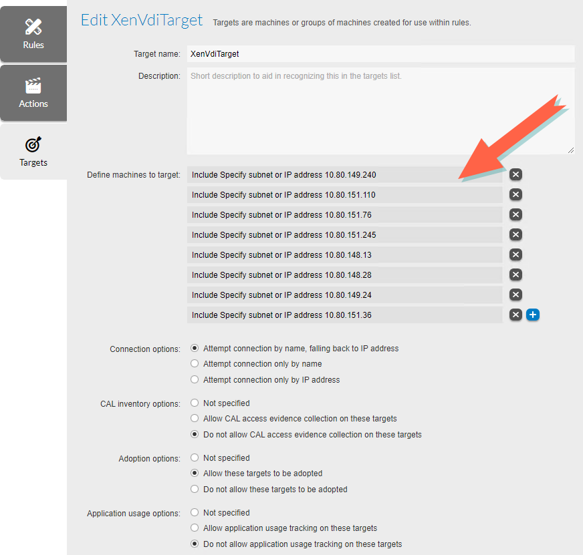Image resolution: width=583 pixels, height=555 pixels.
Task: Remove the 10.80.151.36 machine entry
Action: click(515, 314)
